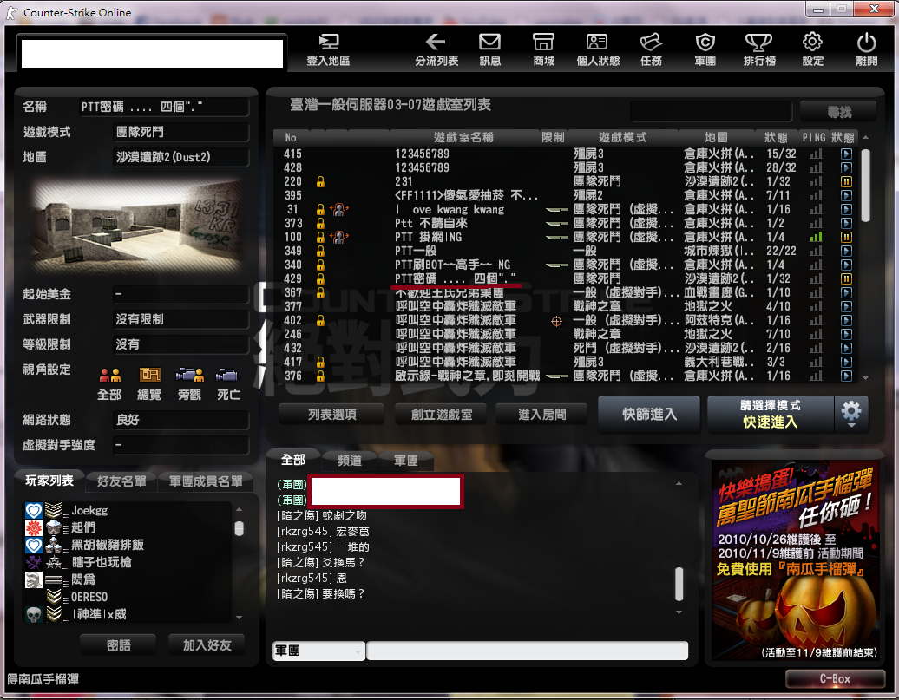Click the ping bars icon for room 100
The width and height of the screenshot is (899, 700).
tap(816, 237)
